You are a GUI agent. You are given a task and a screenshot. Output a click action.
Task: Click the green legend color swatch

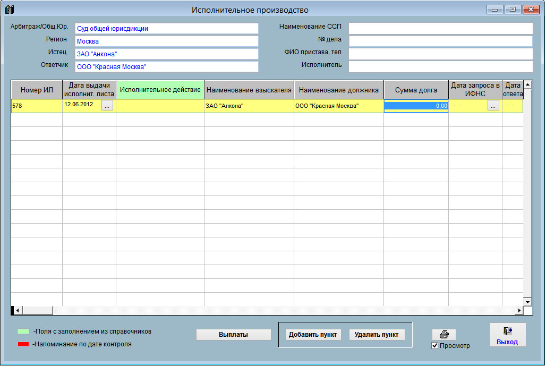pyautogui.click(x=23, y=331)
